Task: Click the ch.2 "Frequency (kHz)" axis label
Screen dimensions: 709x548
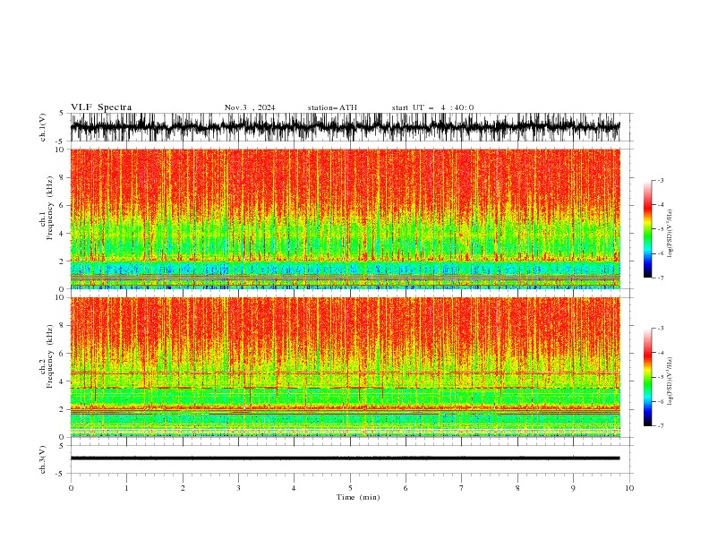Action: (50, 356)
